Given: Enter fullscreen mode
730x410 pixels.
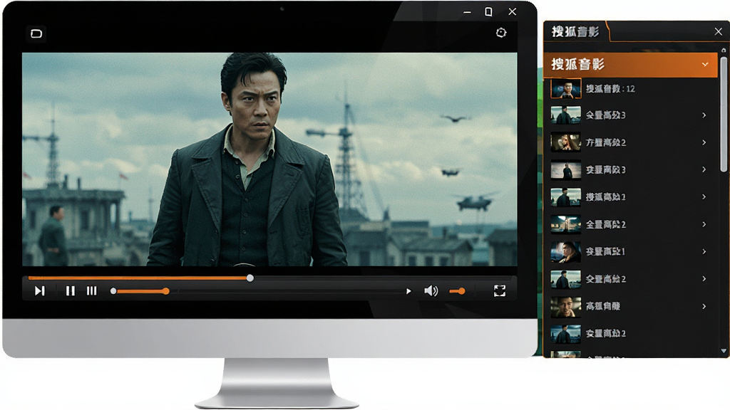Looking at the screenshot, I should (500, 291).
